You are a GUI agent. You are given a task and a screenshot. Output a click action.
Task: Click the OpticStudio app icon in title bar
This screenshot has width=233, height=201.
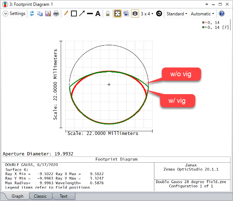pyautogui.click(x=5, y=4)
